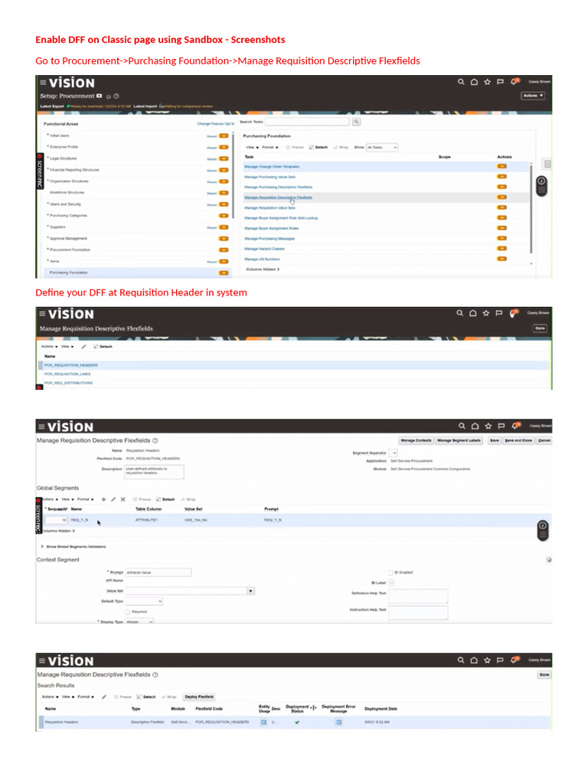This screenshot has height=784, width=588.
Task: Click Change Feature Opt In link
Action: point(215,123)
